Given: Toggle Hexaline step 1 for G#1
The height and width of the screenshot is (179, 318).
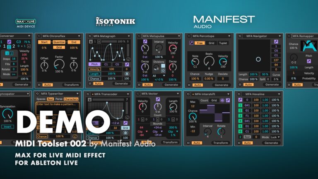Looking at the screenshot, I should (x=240, y=105).
